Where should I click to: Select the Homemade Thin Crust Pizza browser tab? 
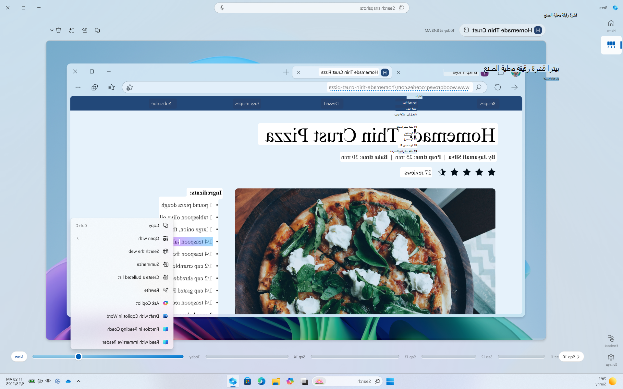342,72
